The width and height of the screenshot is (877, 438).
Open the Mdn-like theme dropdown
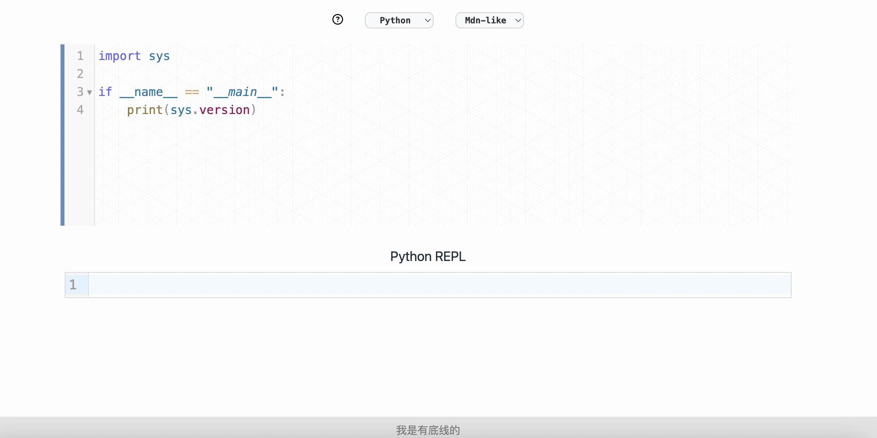[x=490, y=20]
